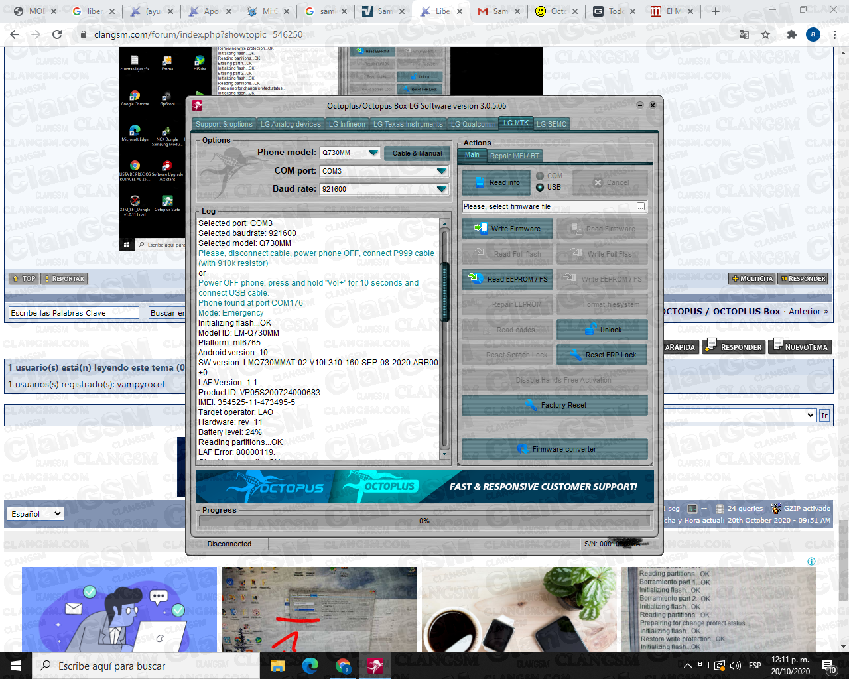Open a new browser tab
Image resolution: width=849 pixels, height=679 pixels.
715,11
